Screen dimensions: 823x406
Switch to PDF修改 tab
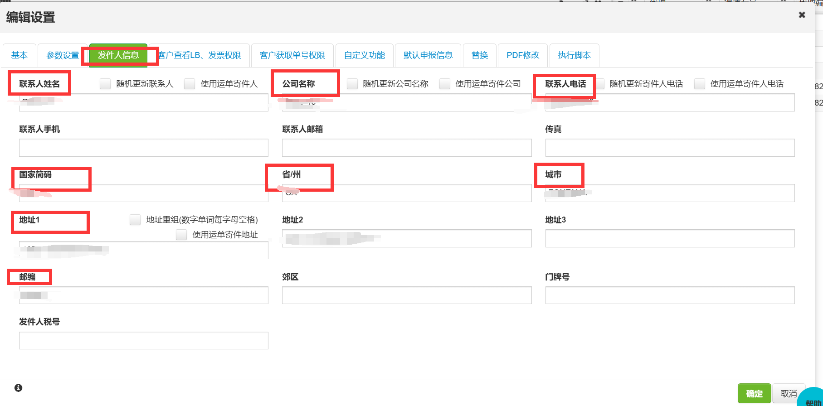523,55
